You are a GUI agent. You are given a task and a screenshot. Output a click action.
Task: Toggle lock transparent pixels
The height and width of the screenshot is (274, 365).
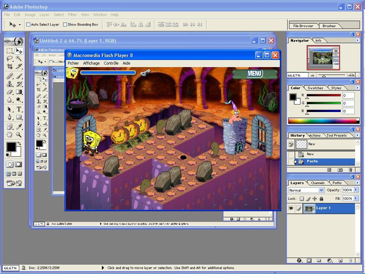tap(302, 199)
